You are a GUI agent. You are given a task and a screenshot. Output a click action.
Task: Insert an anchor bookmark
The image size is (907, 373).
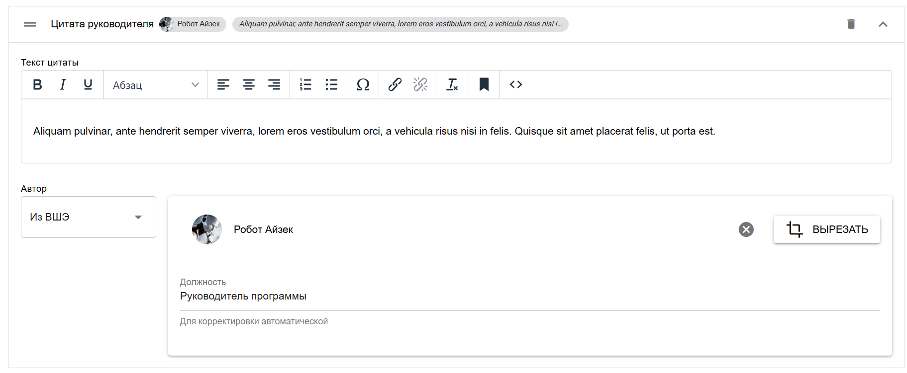[484, 85]
